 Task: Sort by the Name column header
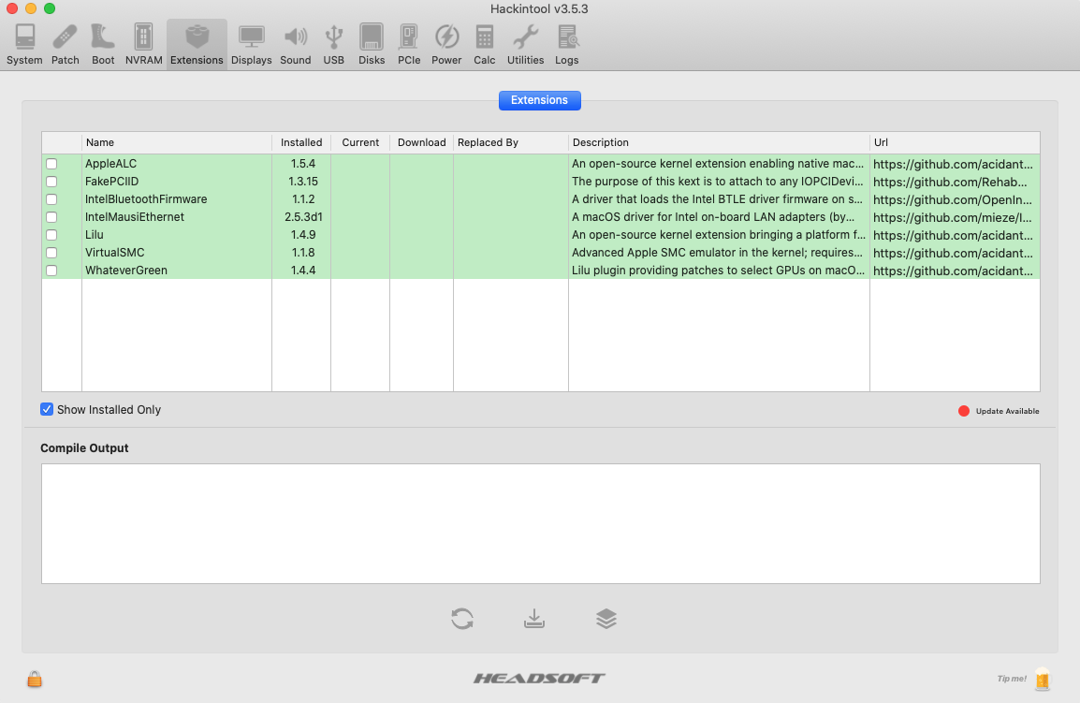(x=176, y=142)
